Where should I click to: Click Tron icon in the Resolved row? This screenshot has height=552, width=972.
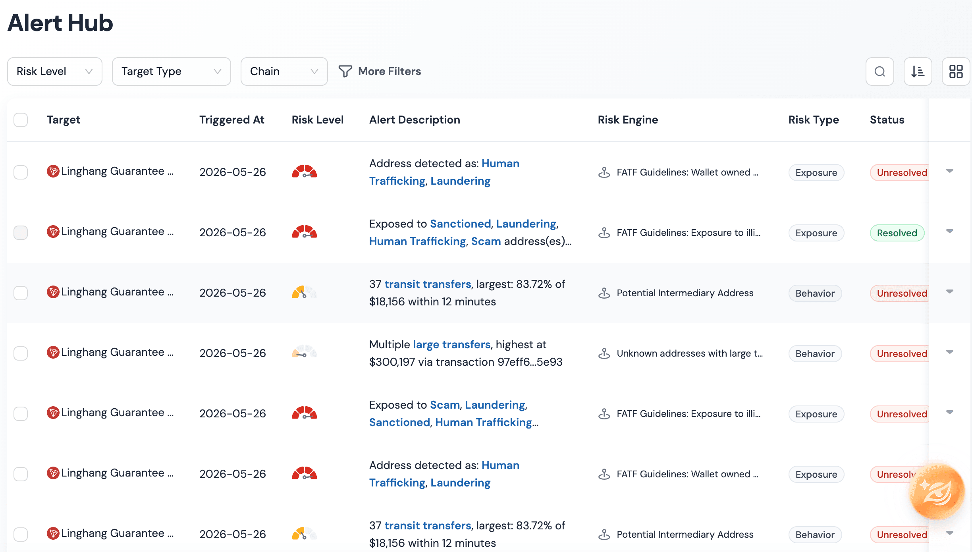[x=53, y=232]
